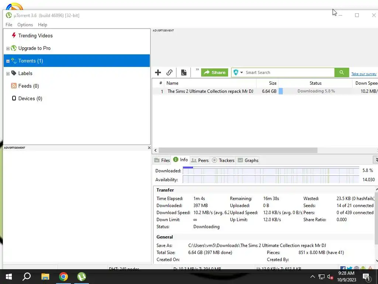Click the muted volume tray icon
Viewport: 378px width, 284px height.
pos(330,277)
